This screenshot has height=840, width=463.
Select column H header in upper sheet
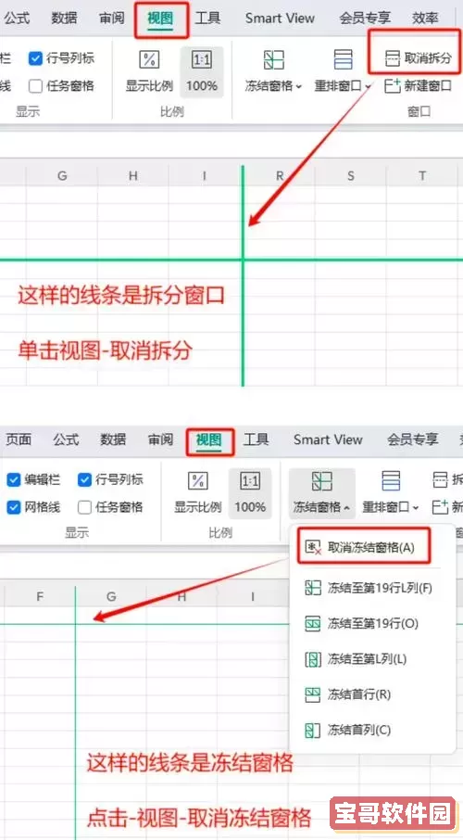133,176
